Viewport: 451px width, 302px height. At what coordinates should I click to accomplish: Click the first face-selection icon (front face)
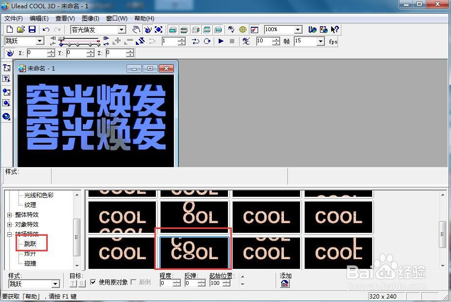(x=172, y=30)
